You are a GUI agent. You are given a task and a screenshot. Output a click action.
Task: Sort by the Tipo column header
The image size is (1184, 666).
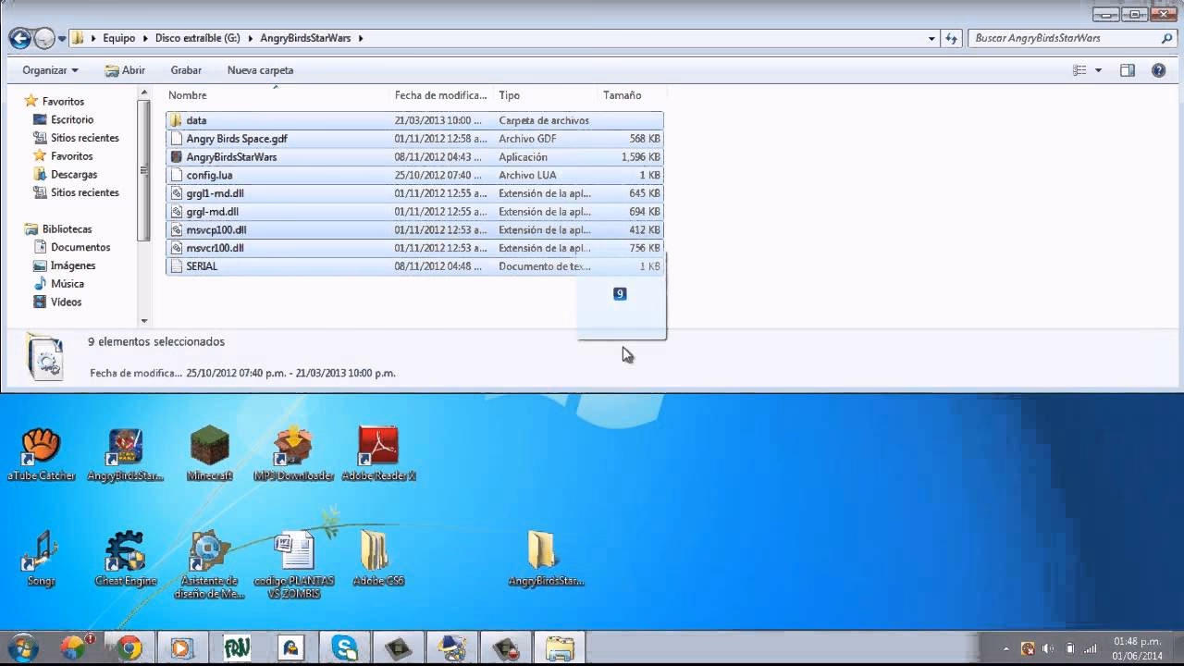(x=547, y=95)
